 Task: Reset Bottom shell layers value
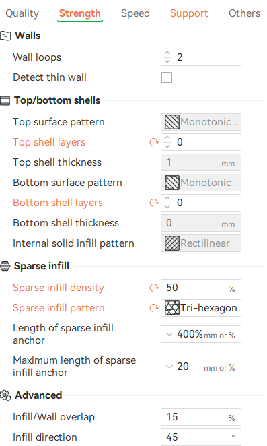coord(153,203)
